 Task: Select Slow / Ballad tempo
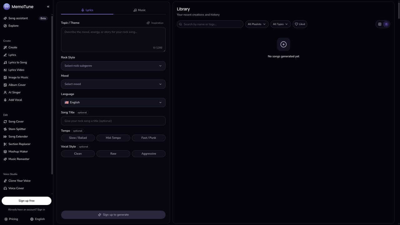pyautogui.click(x=78, y=138)
